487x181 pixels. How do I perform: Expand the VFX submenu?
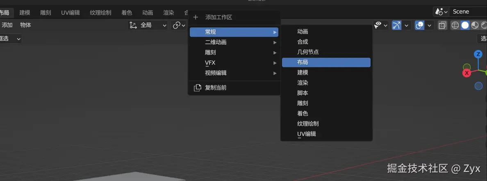[x=234, y=63]
